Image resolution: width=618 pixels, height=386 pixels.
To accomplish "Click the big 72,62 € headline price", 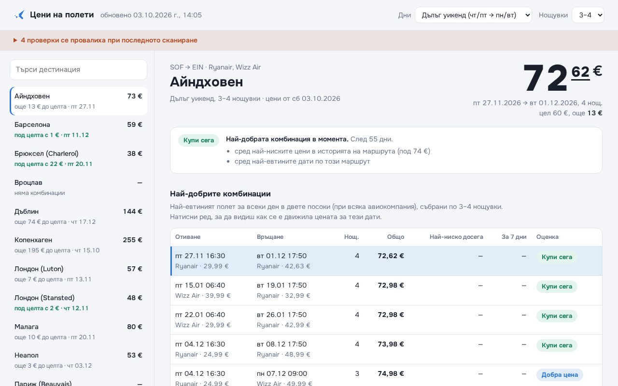I will click(x=562, y=77).
